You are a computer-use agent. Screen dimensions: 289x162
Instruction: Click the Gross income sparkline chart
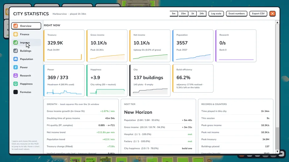click(107, 57)
